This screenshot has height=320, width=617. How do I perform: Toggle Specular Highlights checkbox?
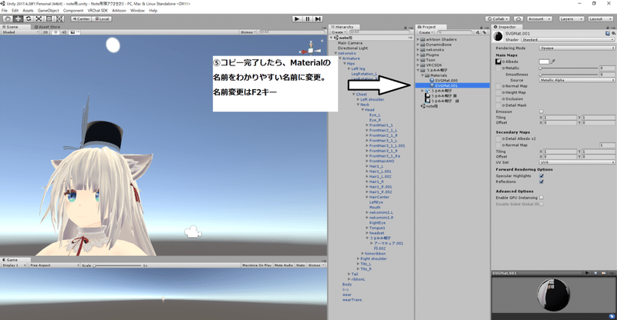click(541, 176)
